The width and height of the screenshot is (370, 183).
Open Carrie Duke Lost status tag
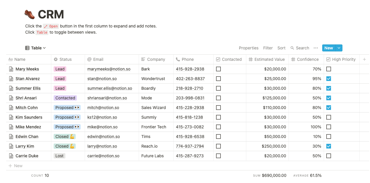[x=60, y=156]
